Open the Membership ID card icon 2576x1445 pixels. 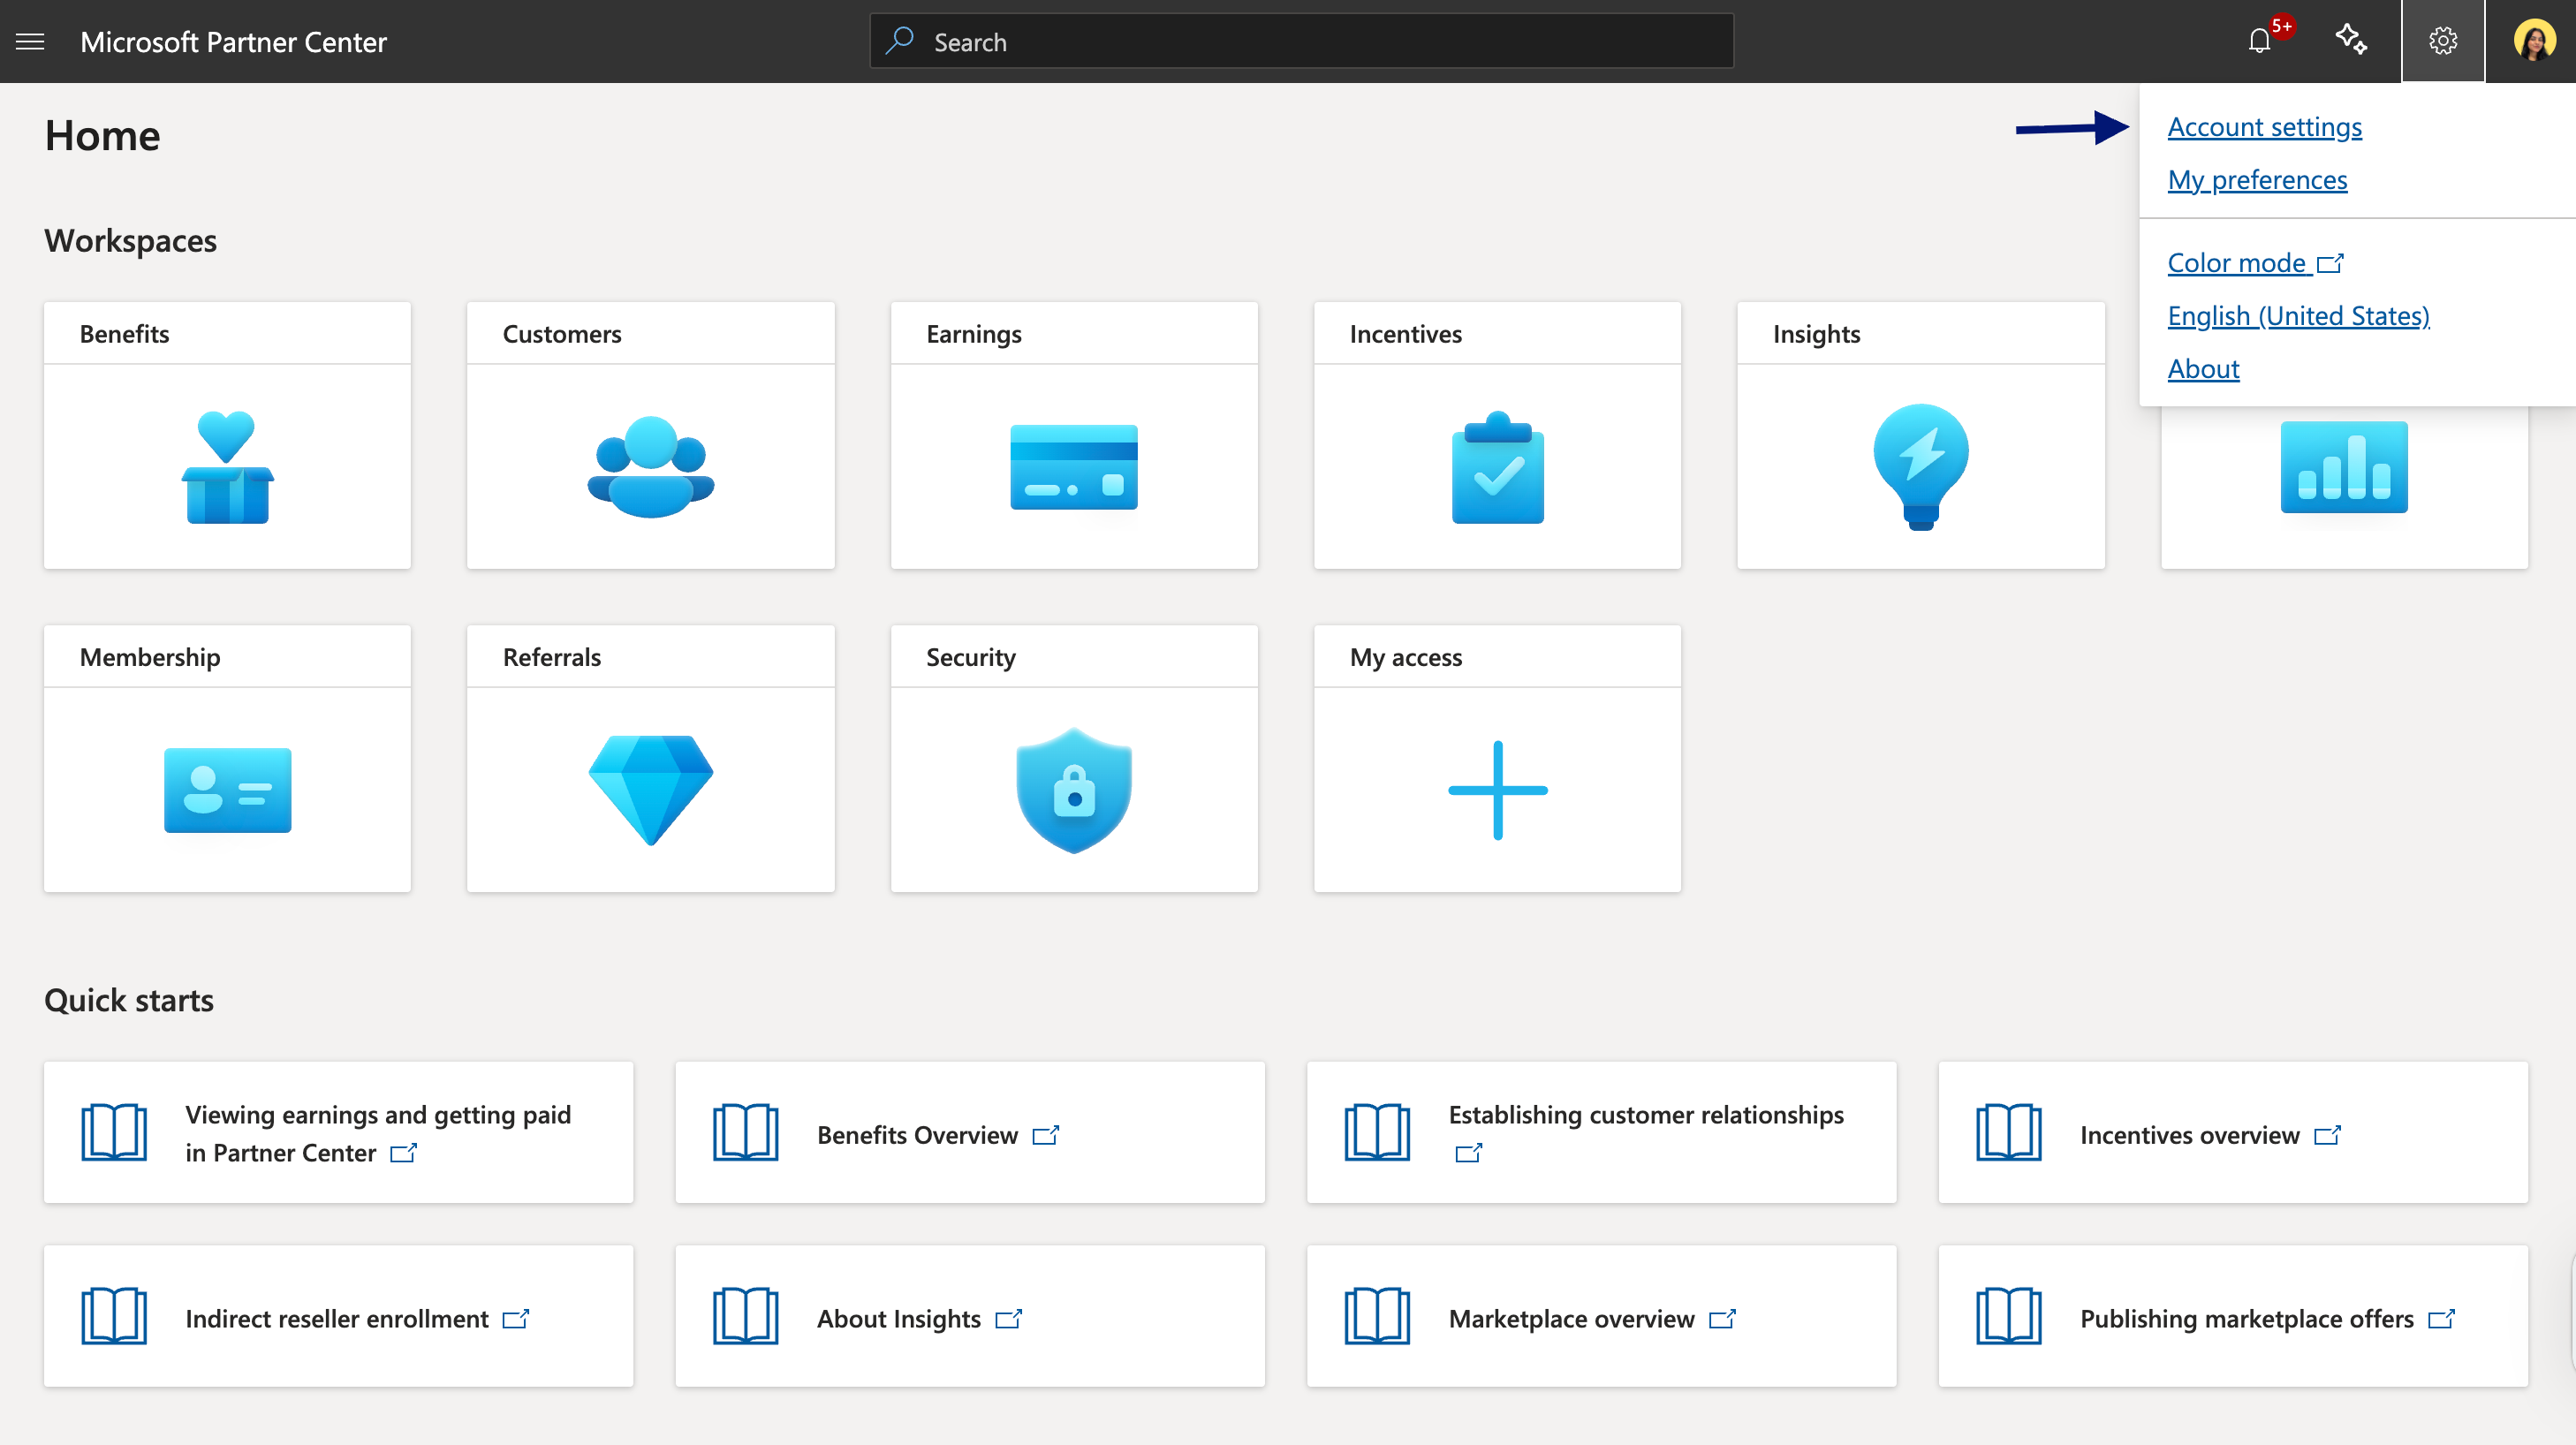pos(227,790)
